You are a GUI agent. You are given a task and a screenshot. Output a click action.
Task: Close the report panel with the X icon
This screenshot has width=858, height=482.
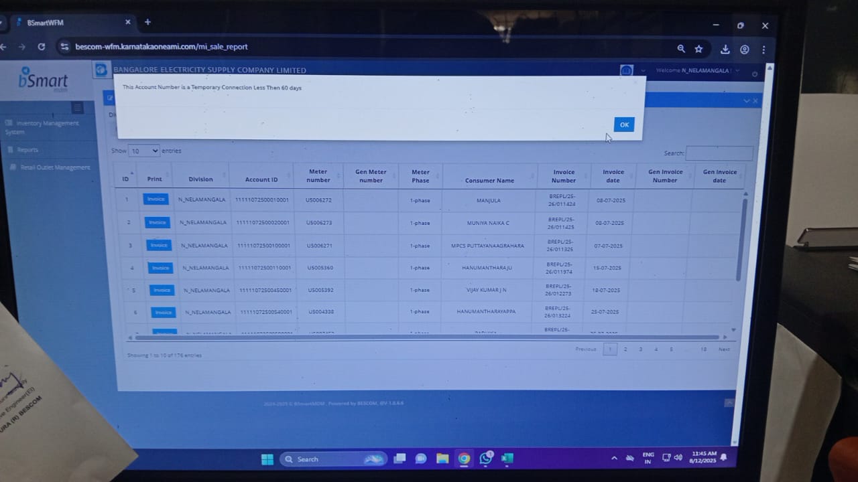755,101
